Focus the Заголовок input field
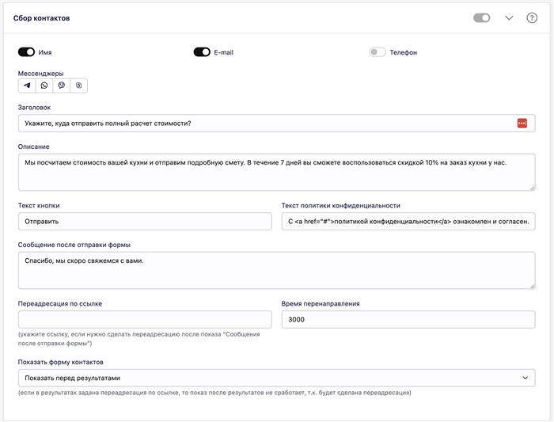The image size is (554, 422). 277,123
